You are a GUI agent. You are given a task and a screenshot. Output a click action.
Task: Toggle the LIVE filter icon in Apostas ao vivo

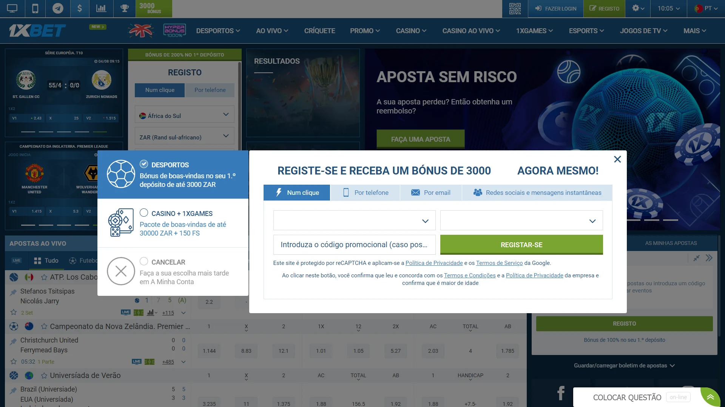(x=17, y=260)
